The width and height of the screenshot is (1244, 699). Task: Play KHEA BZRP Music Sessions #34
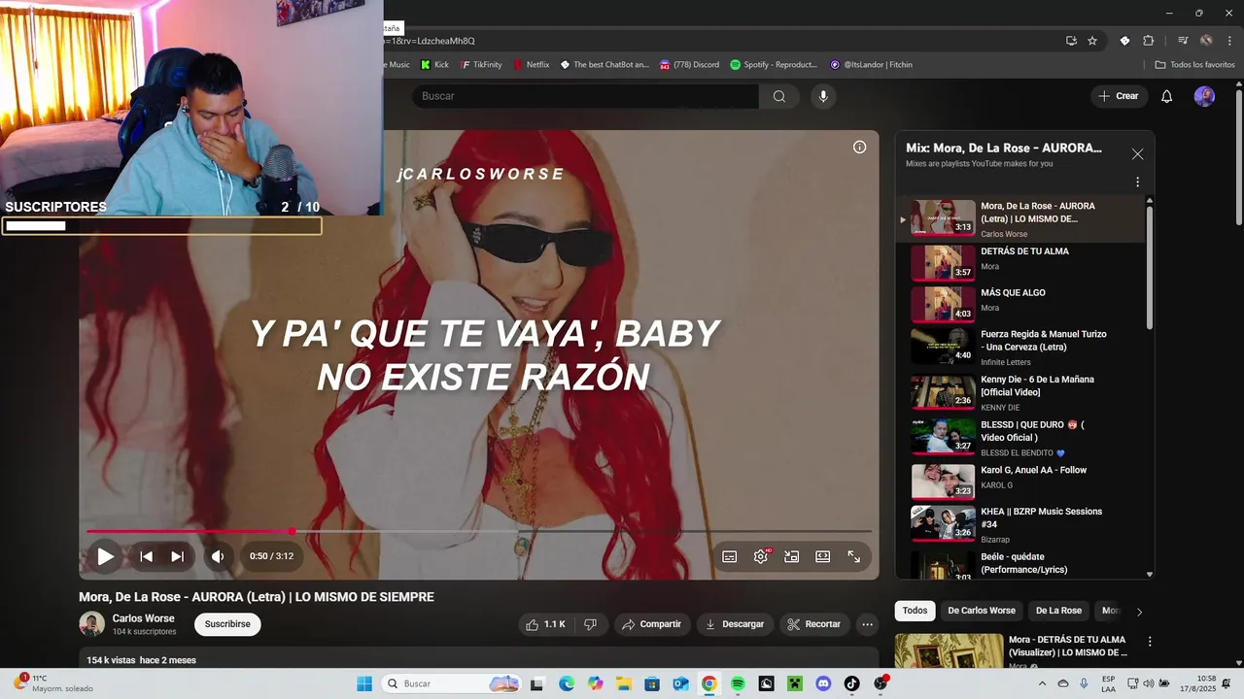click(x=1019, y=523)
